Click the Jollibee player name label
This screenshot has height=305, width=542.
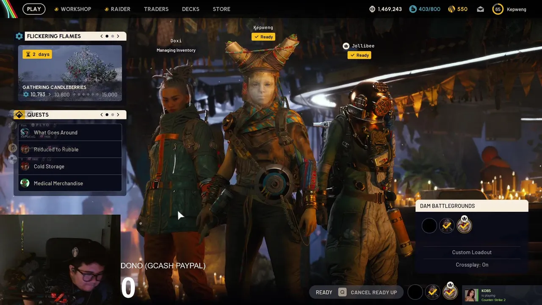tap(363, 46)
